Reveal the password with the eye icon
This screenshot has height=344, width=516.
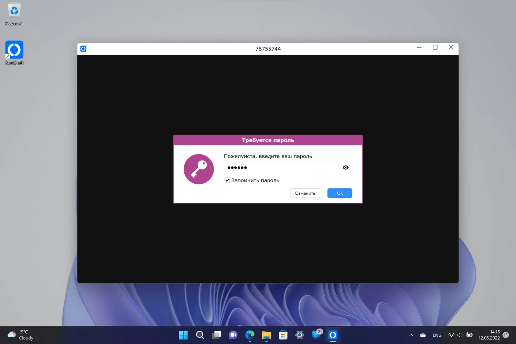346,168
